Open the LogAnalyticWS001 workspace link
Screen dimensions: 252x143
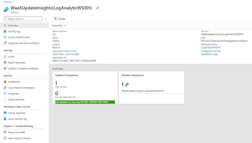tap(211, 47)
